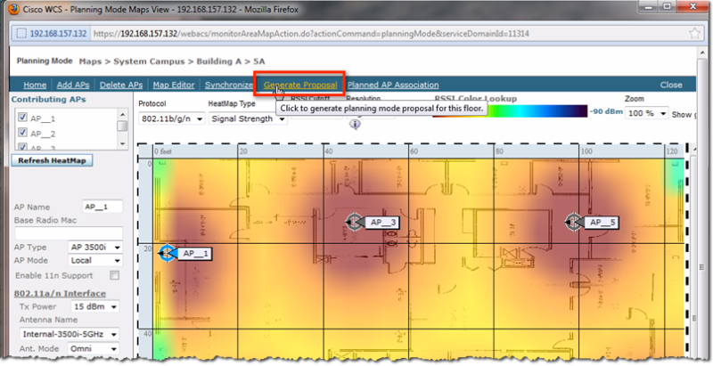Image resolution: width=713 pixels, height=366 pixels.
Task: Click Synchronize in the planning toolbar
Action: pos(229,85)
